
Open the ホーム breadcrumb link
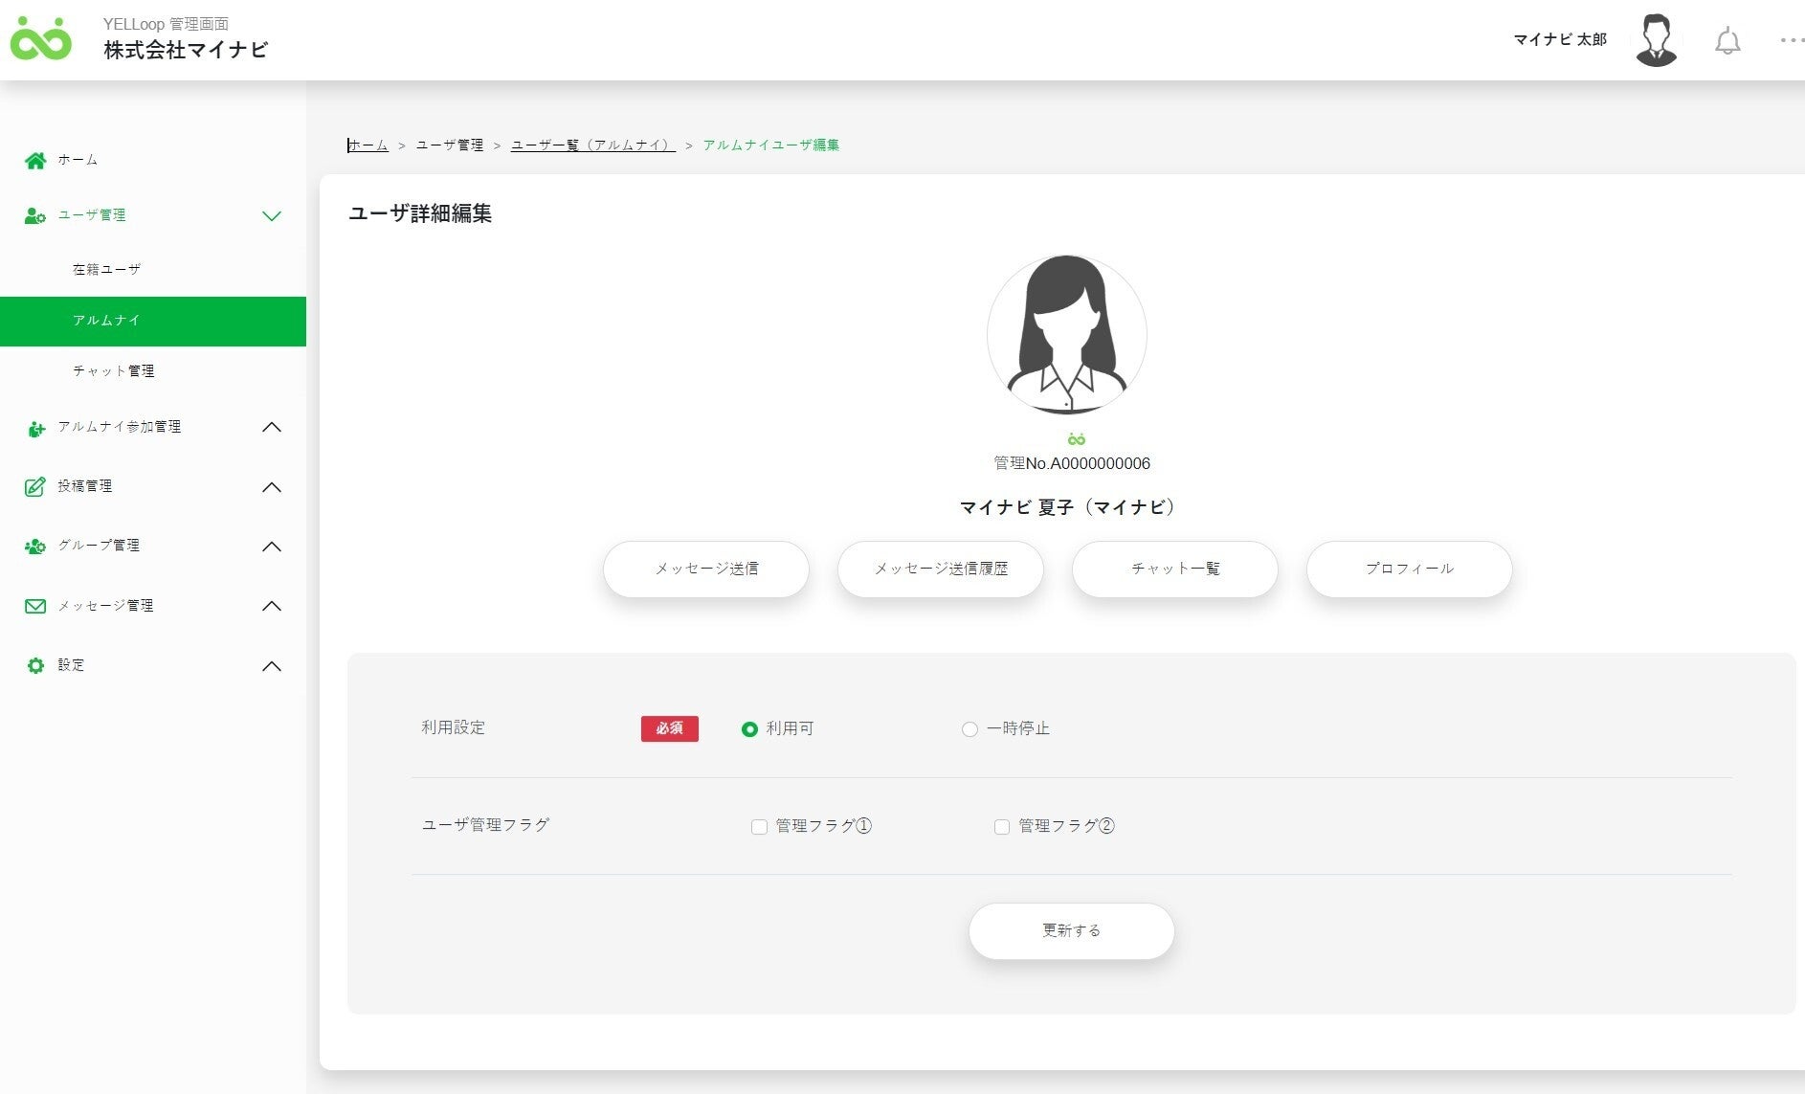tap(366, 145)
